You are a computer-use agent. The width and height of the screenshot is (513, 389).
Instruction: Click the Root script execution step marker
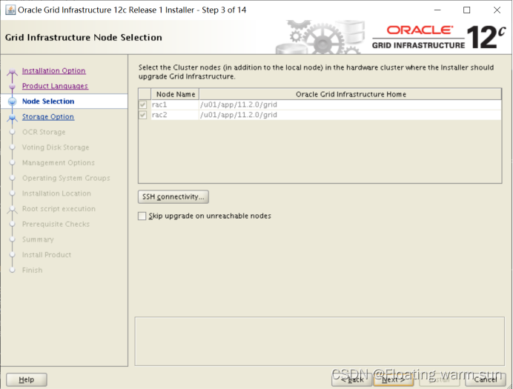[x=13, y=209]
